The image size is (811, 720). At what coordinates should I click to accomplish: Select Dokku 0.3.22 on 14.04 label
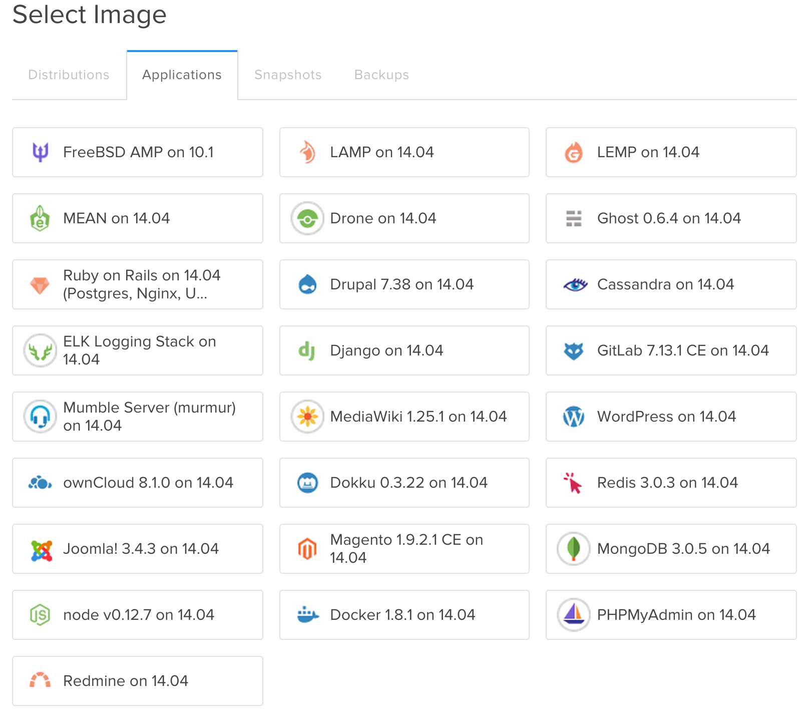point(409,483)
